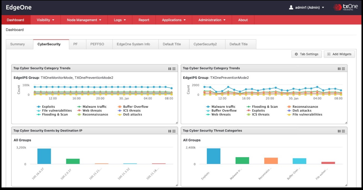Image resolution: width=363 pixels, height=190 pixels.
Task: Open menu of Threat Categories widget
Action: tap(343, 131)
